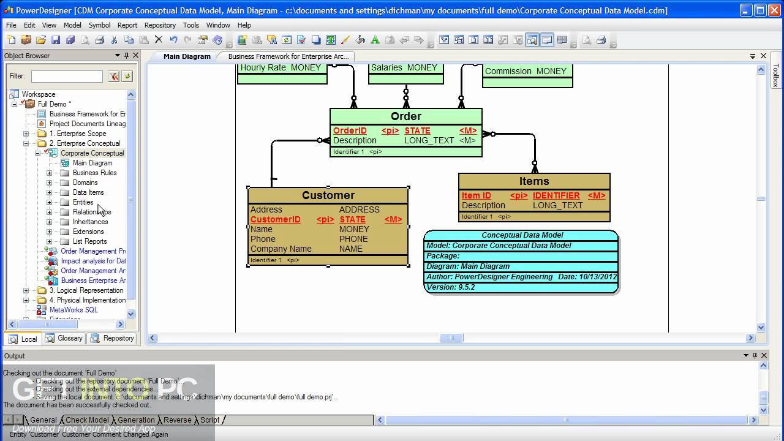Collapse the Corporate Conceptual model node

pyautogui.click(x=37, y=153)
